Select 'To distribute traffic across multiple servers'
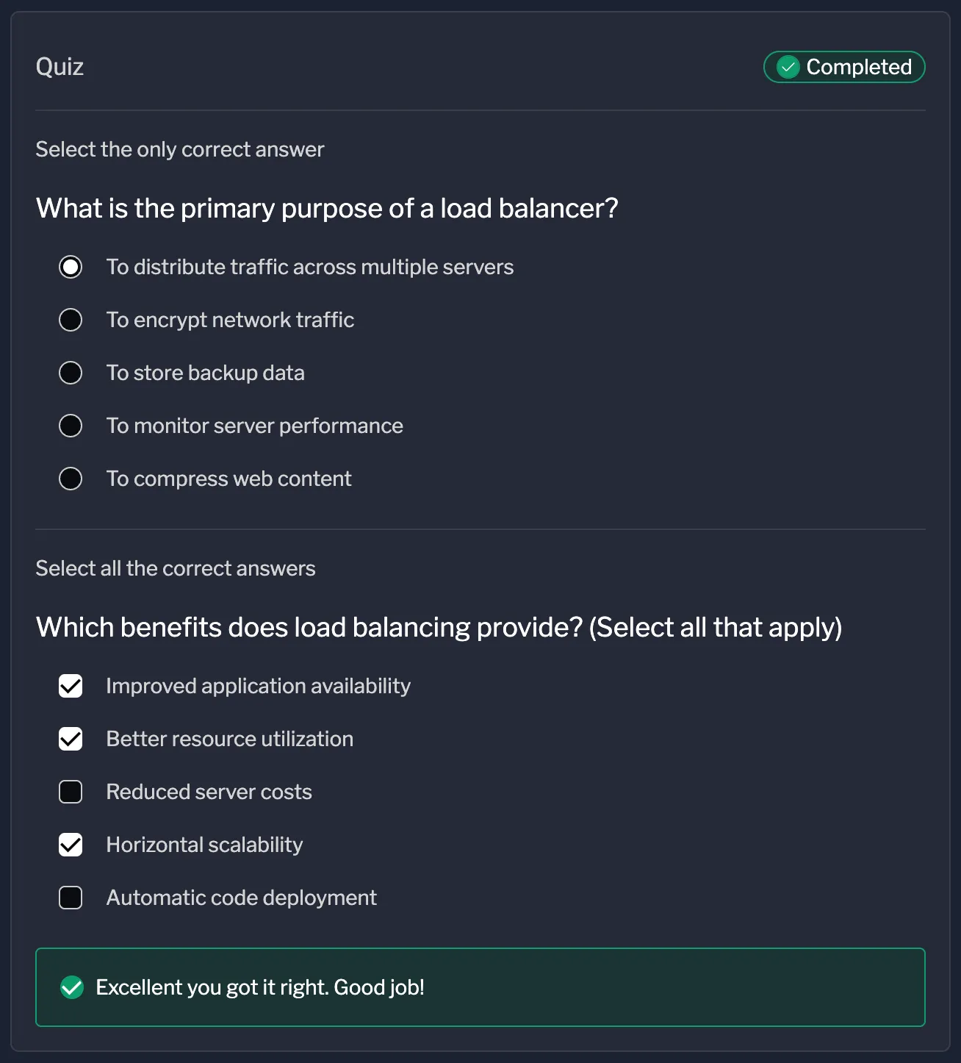 click(71, 267)
